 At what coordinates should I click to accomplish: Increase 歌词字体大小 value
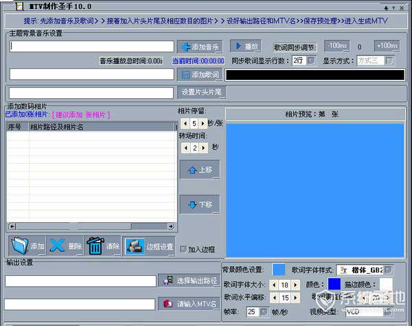[x=295, y=285]
